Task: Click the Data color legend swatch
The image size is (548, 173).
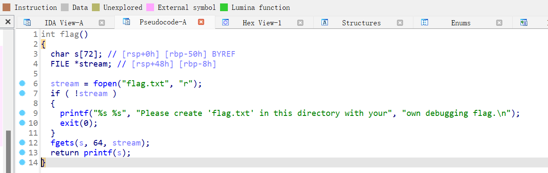Action: coord(65,7)
